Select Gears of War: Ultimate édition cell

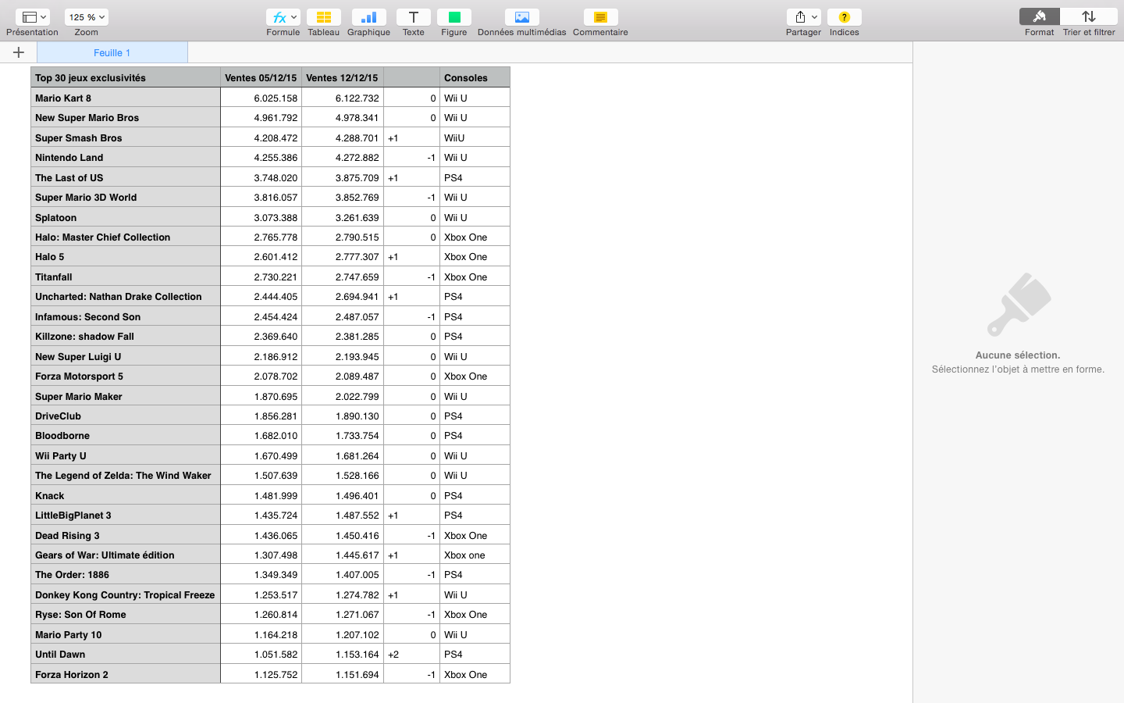pyautogui.click(x=126, y=555)
